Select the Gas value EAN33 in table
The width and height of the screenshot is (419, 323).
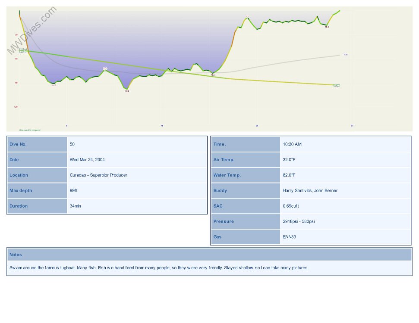pos(289,237)
